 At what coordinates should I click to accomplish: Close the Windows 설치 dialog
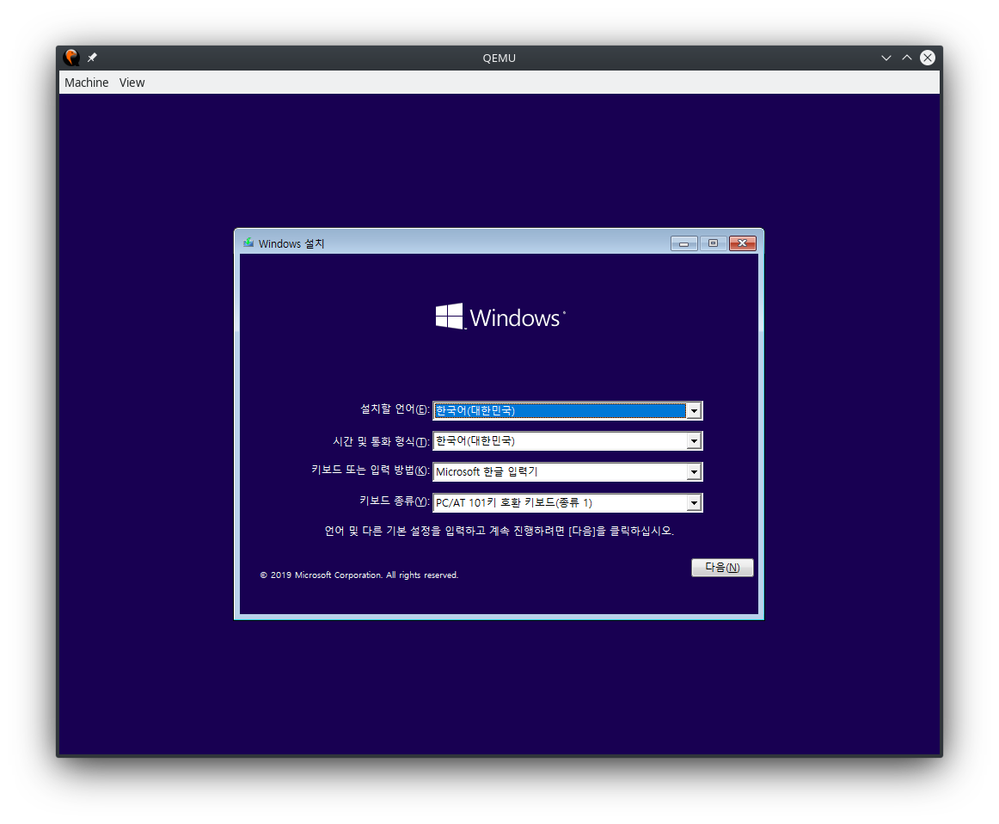(742, 243)
